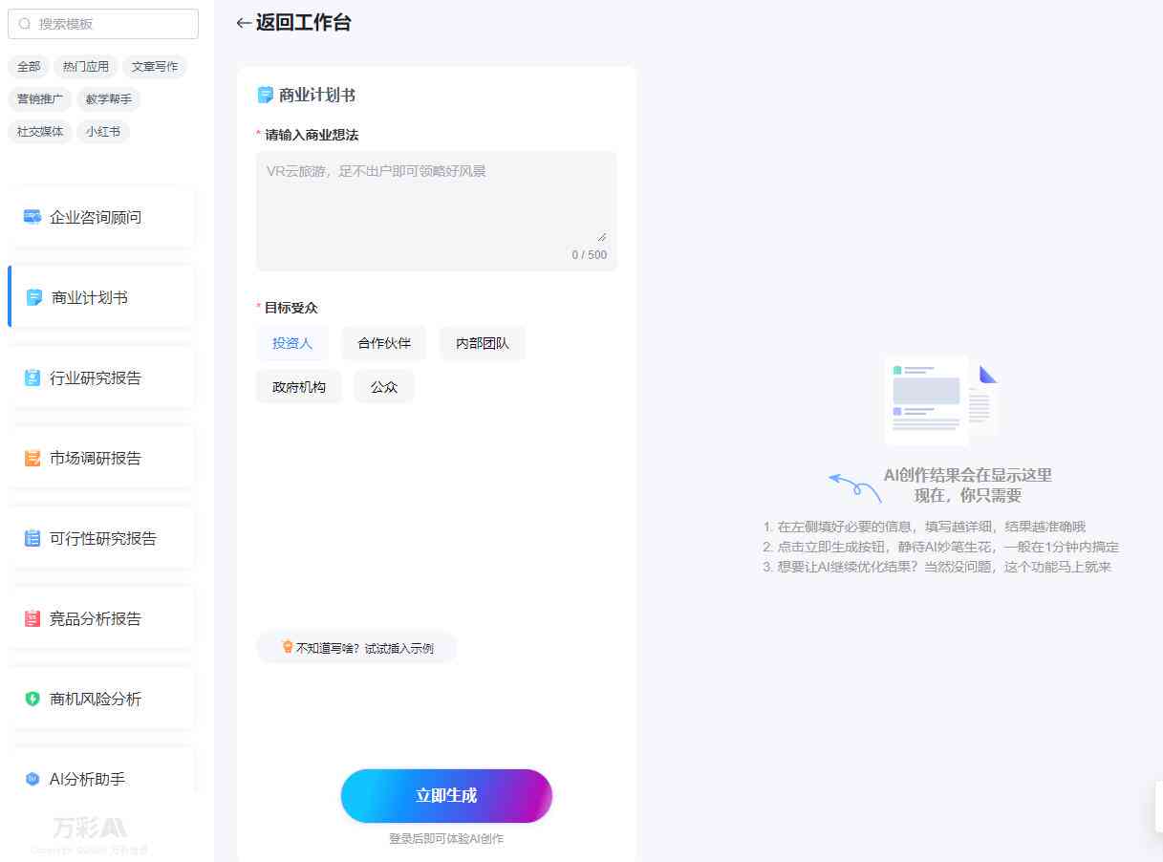Click the 商机风险分析 shield icon
Image resolution: width=1163 pixels, height=862 pixels.
click(x=32, y=699)
